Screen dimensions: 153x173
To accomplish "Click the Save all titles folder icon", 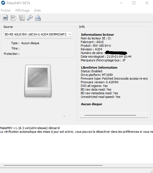I will [13, 17].
